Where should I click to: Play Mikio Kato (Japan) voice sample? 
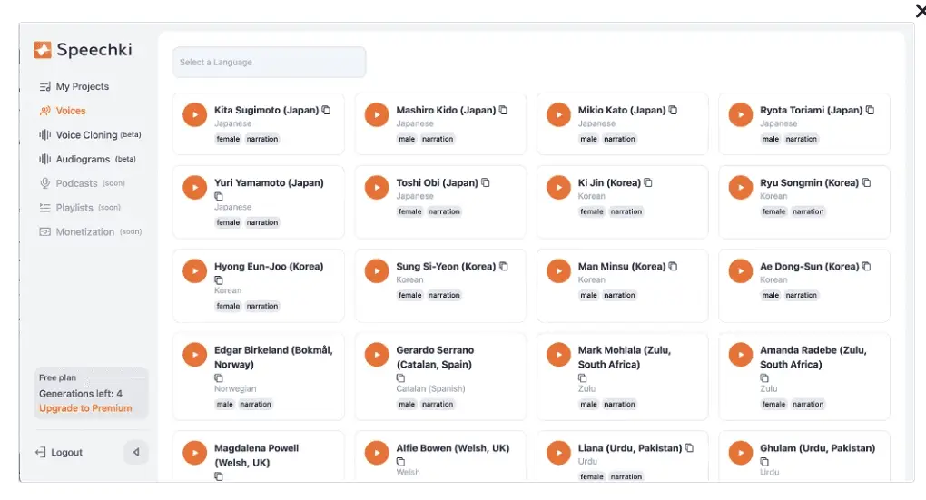(558, 114)
